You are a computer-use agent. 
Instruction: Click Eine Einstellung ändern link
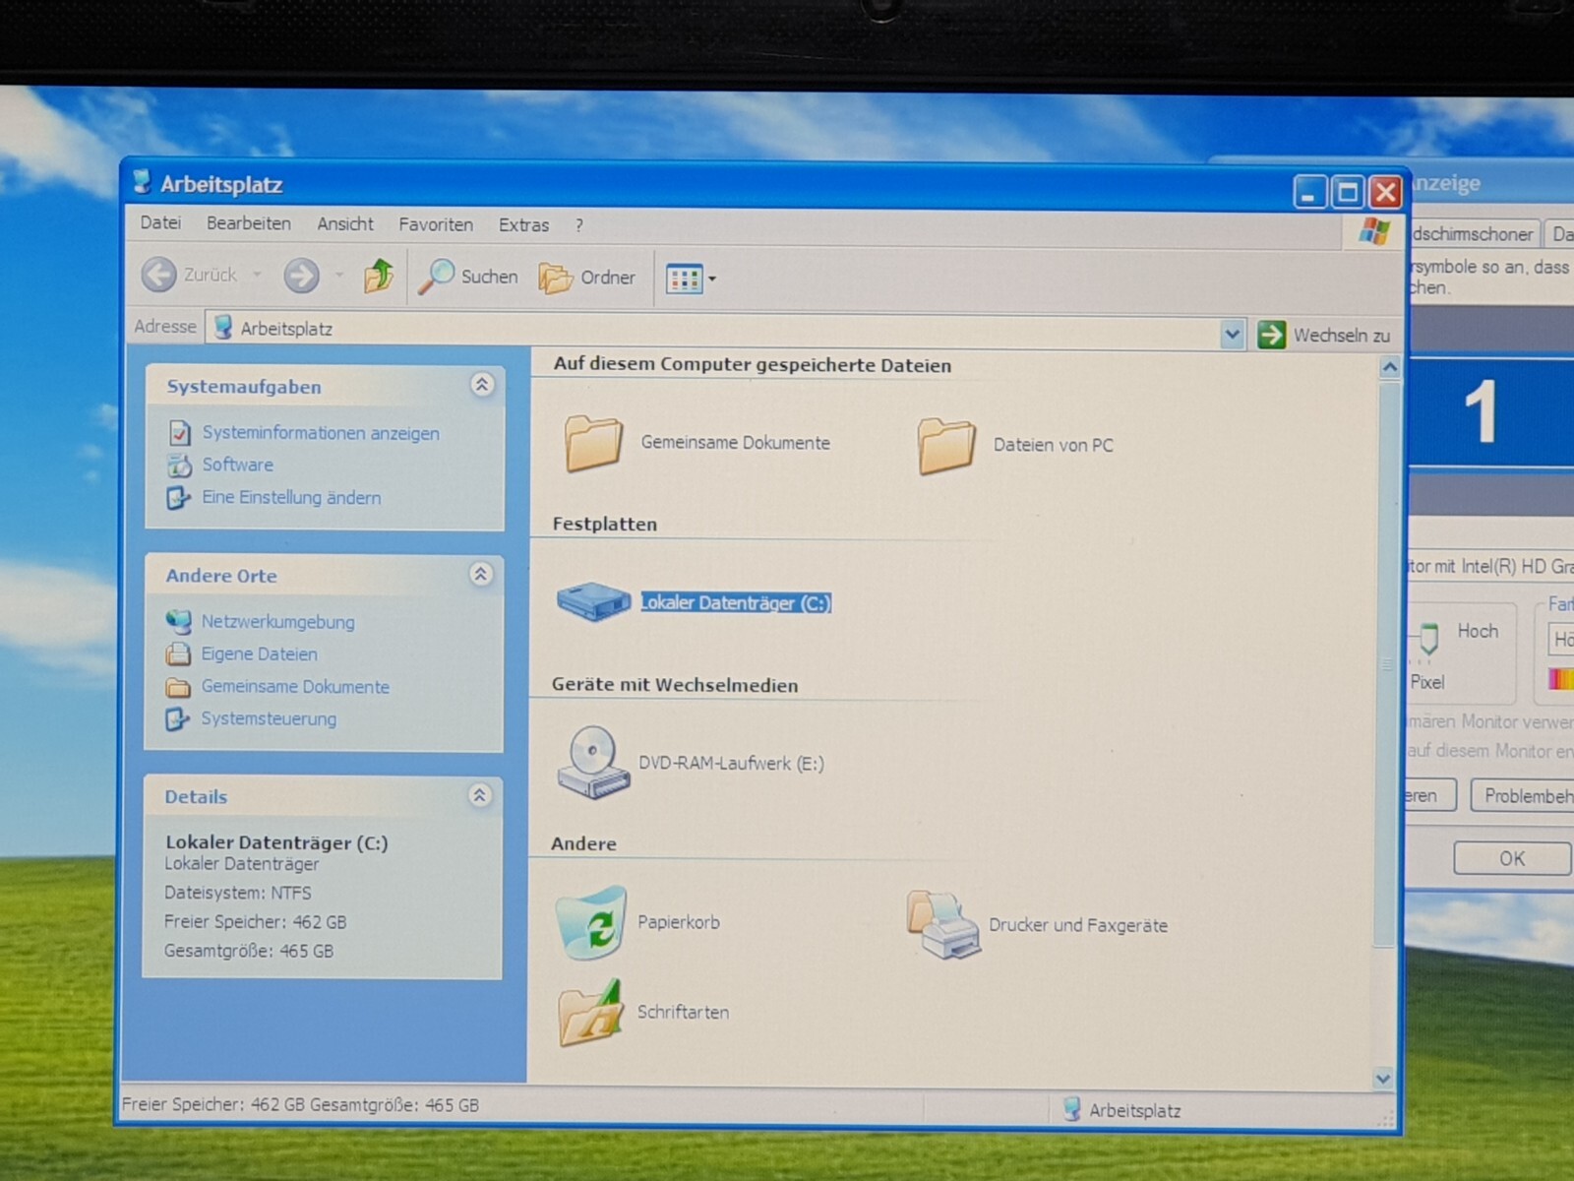(x=291, y=497)
